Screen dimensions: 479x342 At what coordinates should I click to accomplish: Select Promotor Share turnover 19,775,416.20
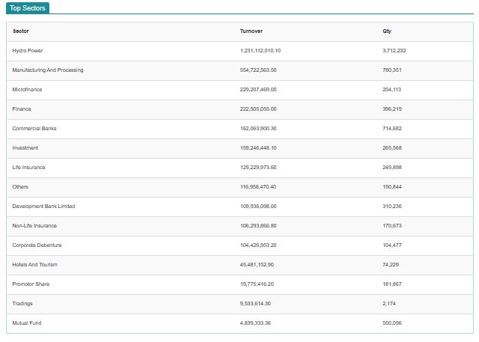click(257, 284)
